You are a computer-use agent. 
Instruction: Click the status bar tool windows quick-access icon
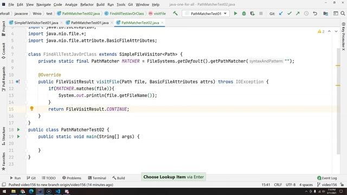[x=4, y=185]
